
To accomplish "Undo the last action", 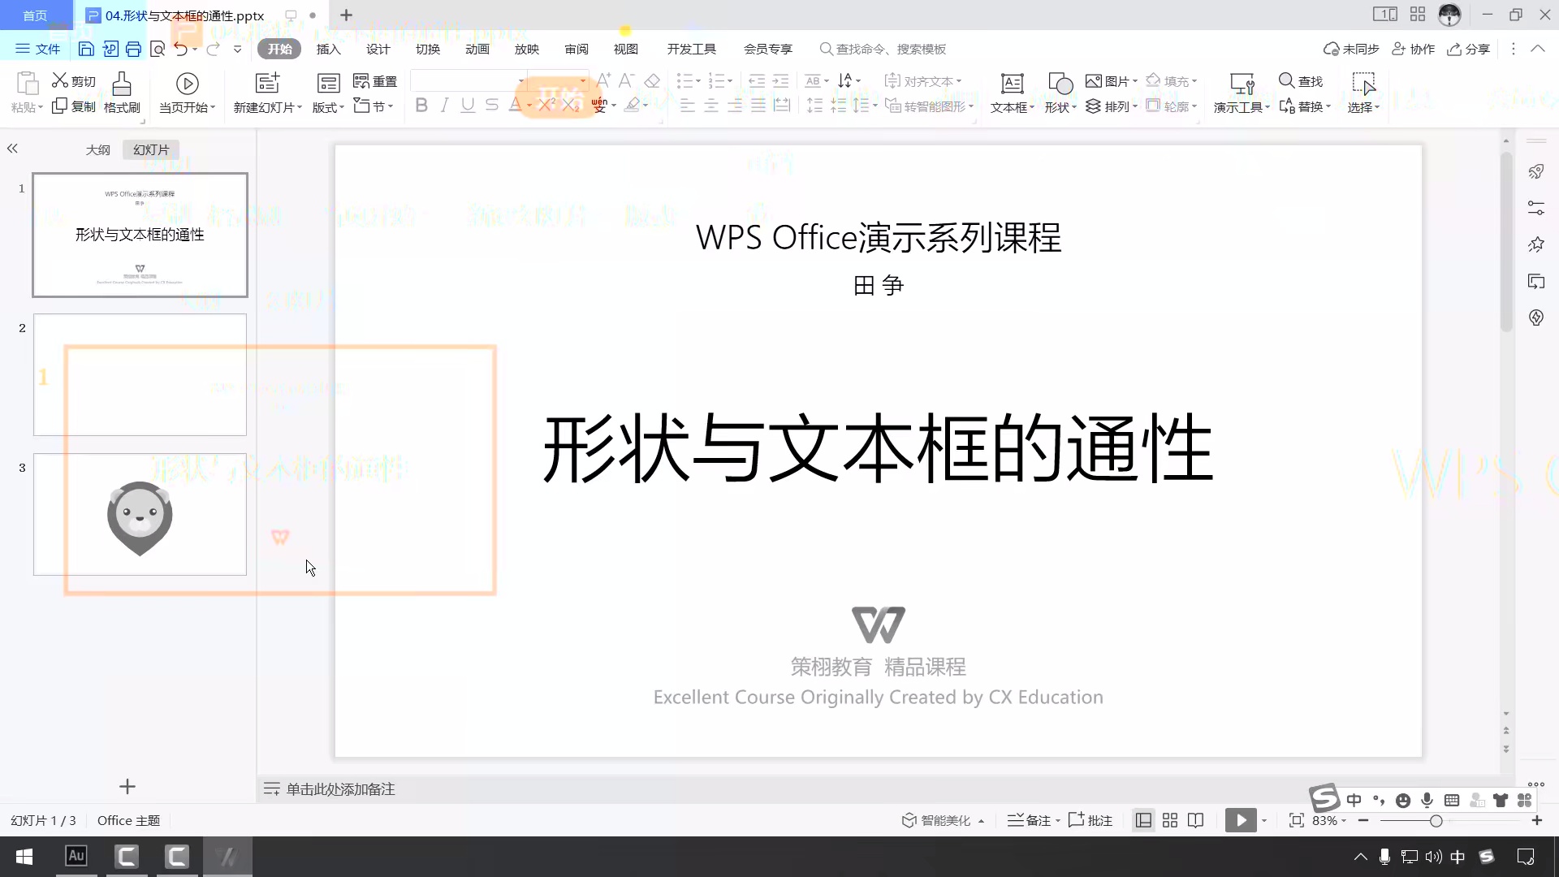I will tap(181, 50).
